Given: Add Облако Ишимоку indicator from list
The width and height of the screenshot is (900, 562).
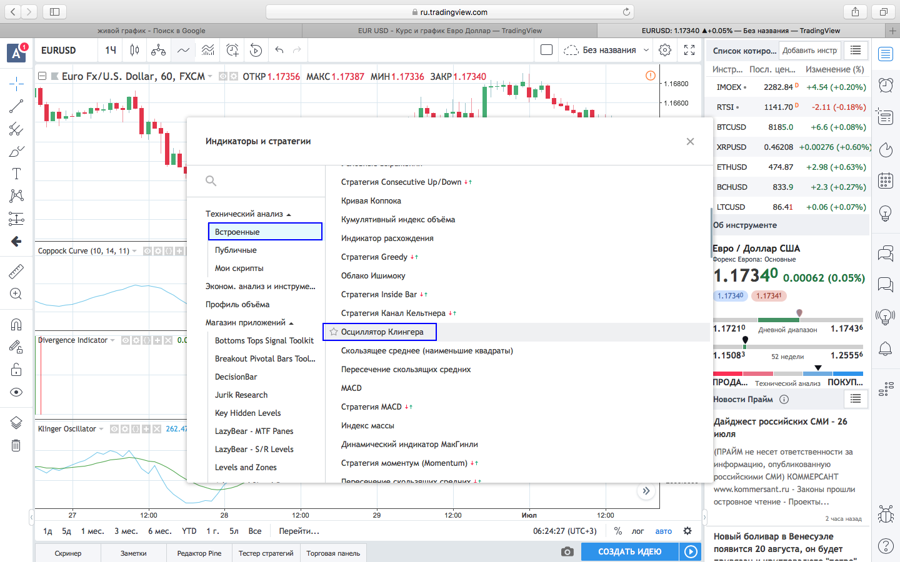Looking at the screenshot, I should point(373,275).
